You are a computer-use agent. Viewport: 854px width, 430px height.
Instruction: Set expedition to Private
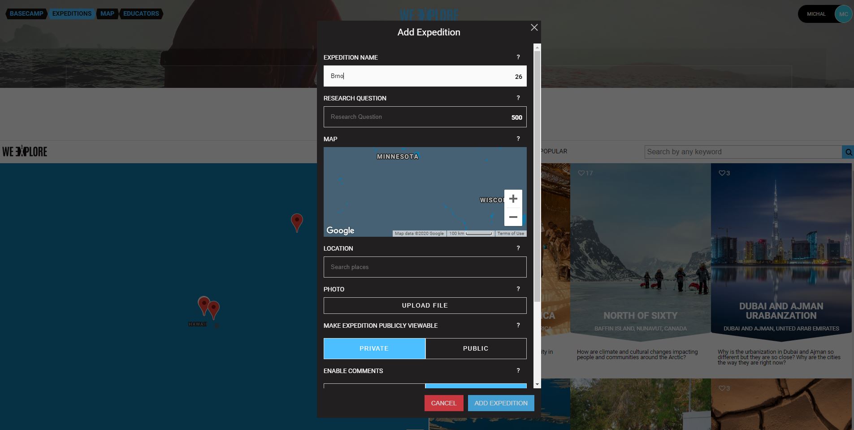click(374, 348)
